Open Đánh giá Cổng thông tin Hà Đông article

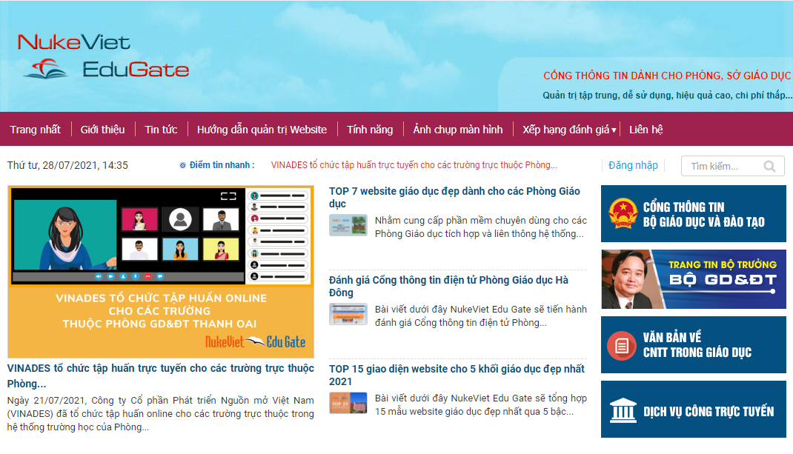[x=448, y=286]
